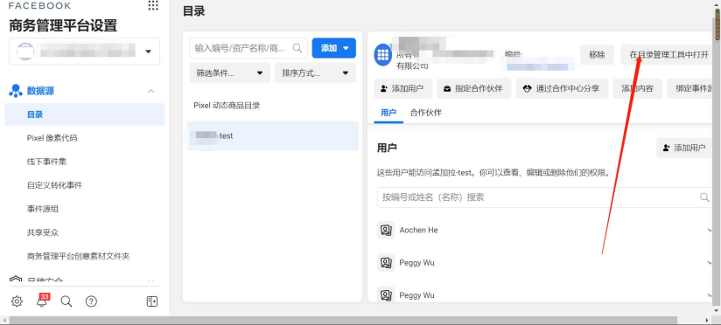Click magnifier in catalog search box
This screenshot has height=325, width=721.
[x=297, y=48]
